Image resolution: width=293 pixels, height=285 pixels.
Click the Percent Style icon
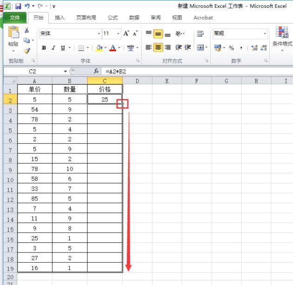pos(232,48)
